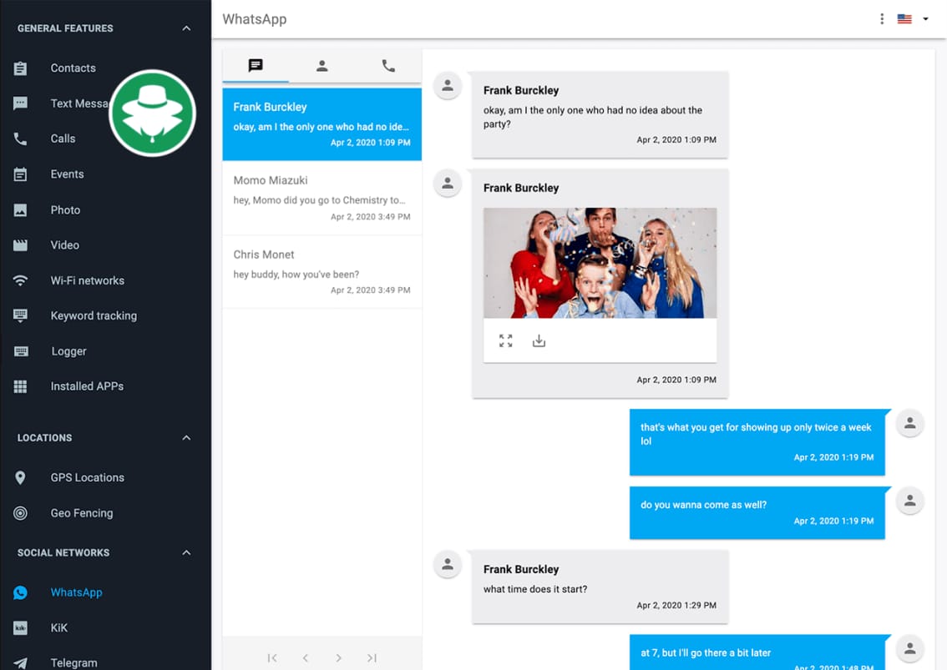Download Frank's party photo
This screenshot has height=670, width=947.
(539, 340)
